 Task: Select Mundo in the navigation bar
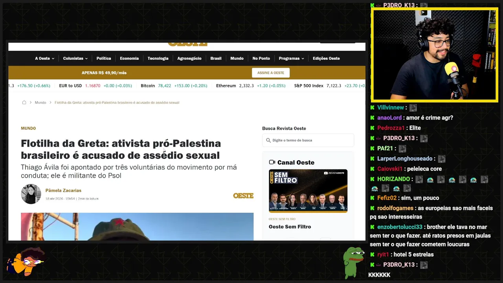point(237,58)
